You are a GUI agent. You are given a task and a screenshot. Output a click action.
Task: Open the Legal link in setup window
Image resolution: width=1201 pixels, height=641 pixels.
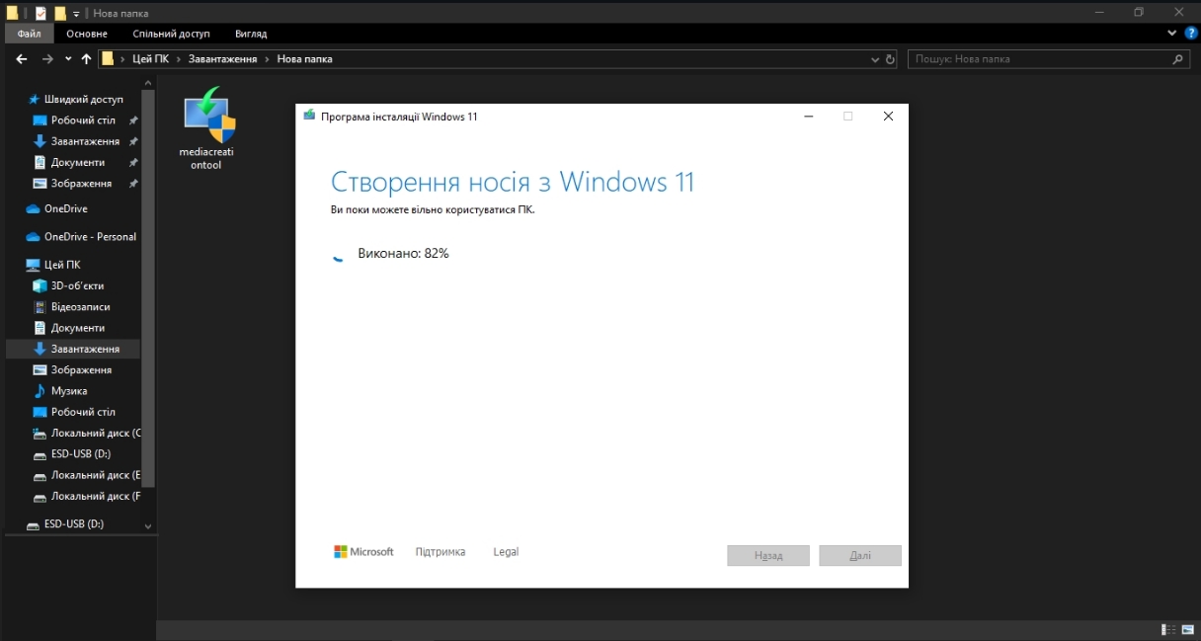(x=506, y=552)
